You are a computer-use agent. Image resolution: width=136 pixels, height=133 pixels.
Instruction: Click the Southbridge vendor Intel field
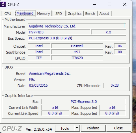[39, 52]
